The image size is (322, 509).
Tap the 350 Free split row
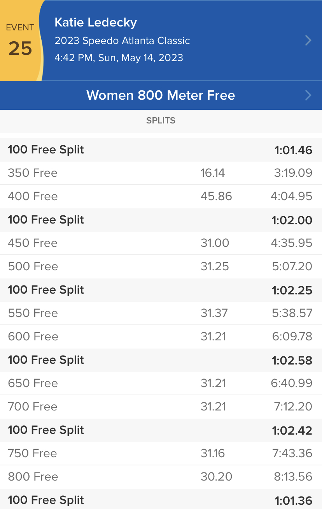coord(161,173)
